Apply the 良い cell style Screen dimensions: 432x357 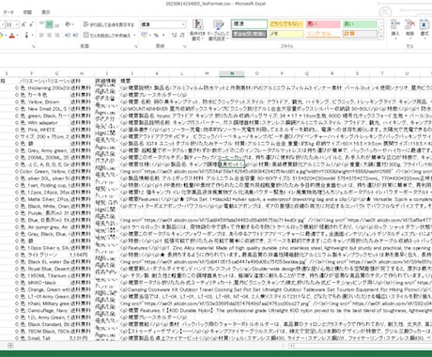pyautogui.click(x=360, y=24)
